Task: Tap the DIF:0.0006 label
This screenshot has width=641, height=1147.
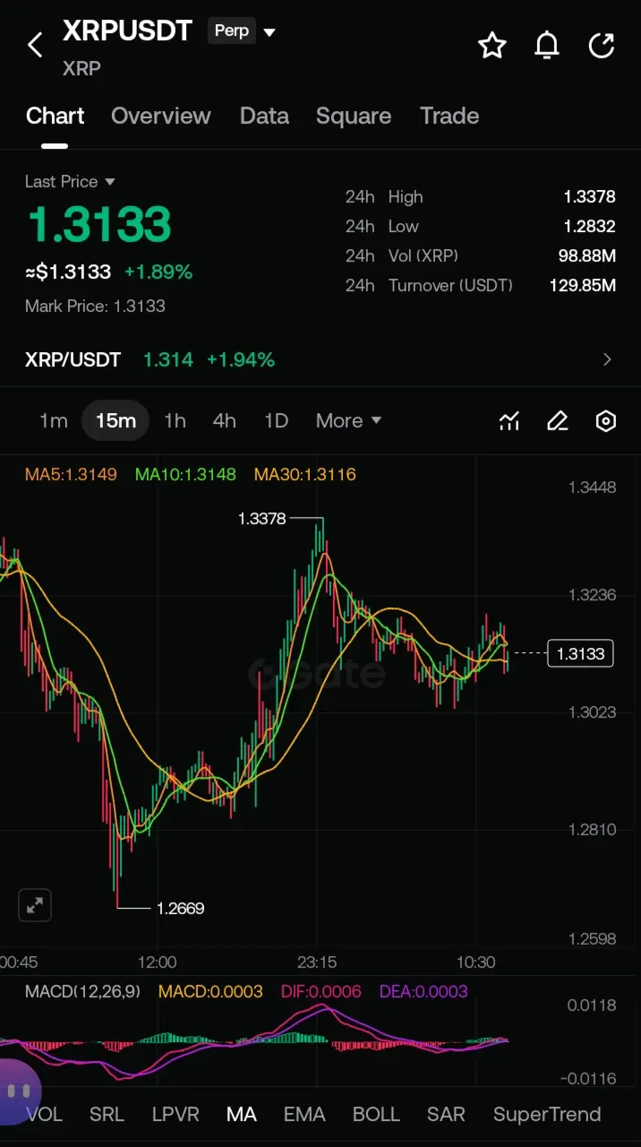Action: point(321,992)
